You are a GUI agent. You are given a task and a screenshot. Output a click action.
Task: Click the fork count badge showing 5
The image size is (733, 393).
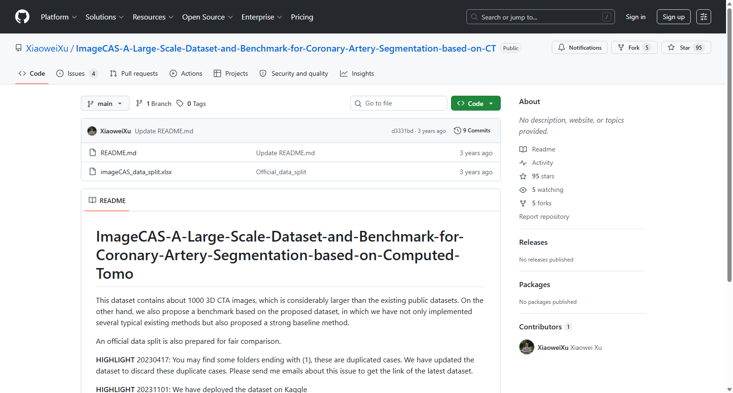pos(647,47)
